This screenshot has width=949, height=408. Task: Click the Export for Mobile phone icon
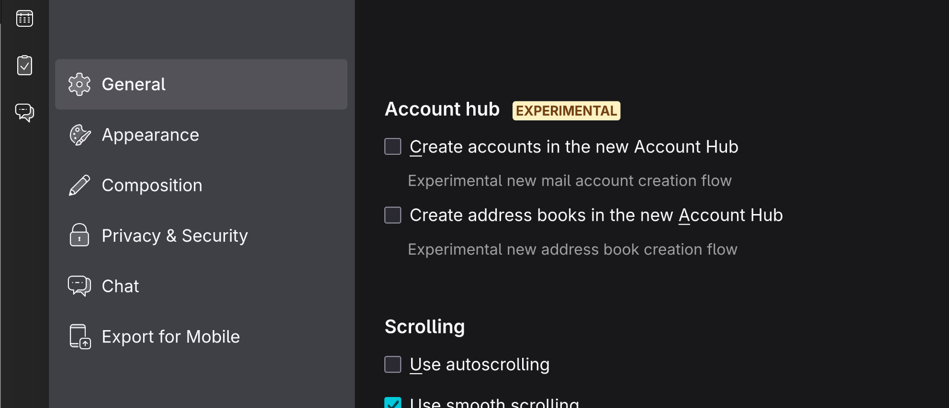[80, 337]
